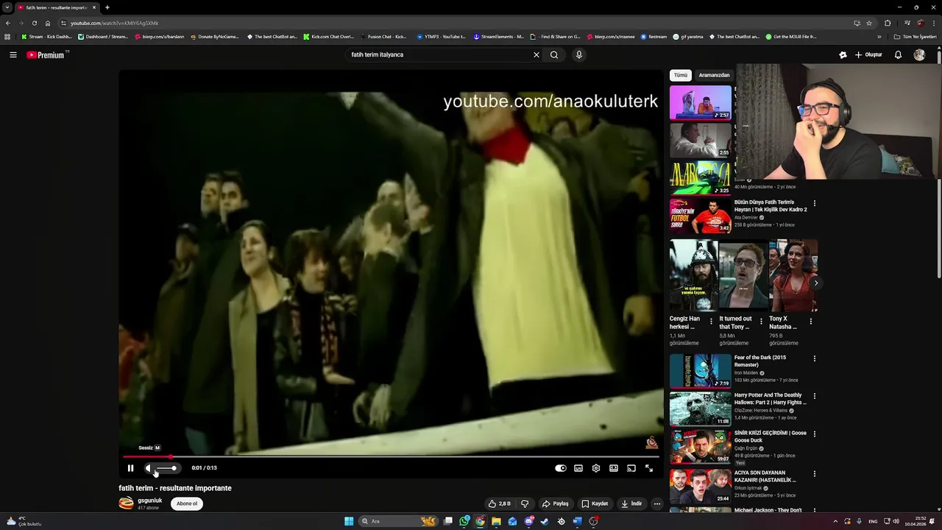Like the video showing 2,8 B
Image resolution: width=942 pixels, height=530 pixels.
point(499,504)
